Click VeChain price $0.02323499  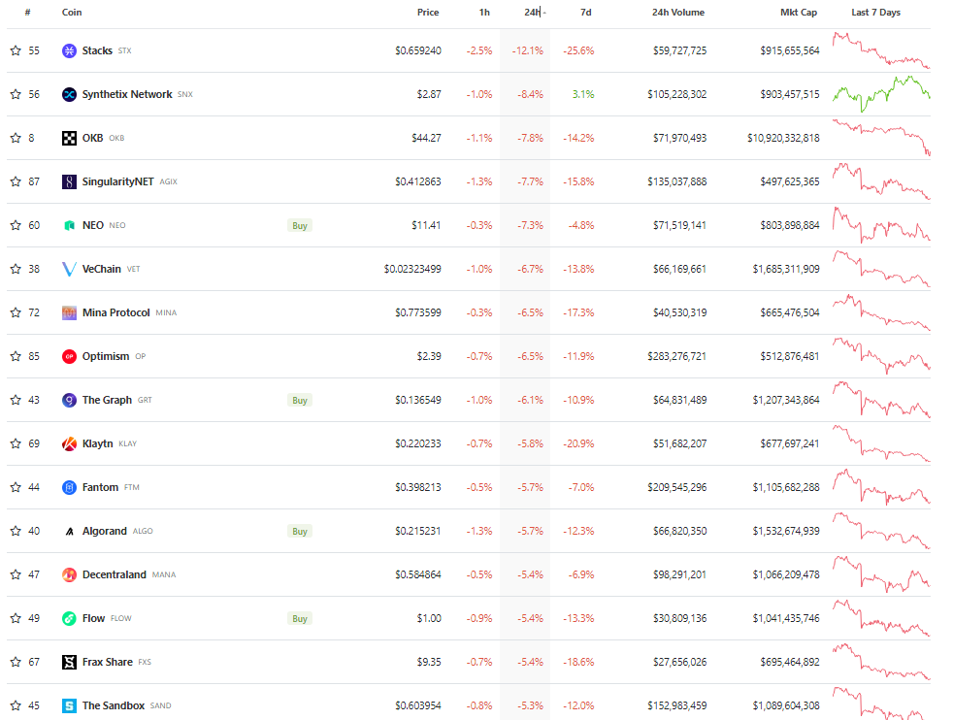click(412, 269)
